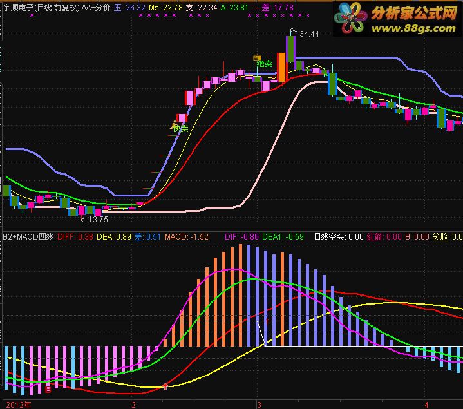The width and height of the screenshot is (463, 409).
Task: Click the tallest orange MACD histogram bar
Action: (240, 295)
